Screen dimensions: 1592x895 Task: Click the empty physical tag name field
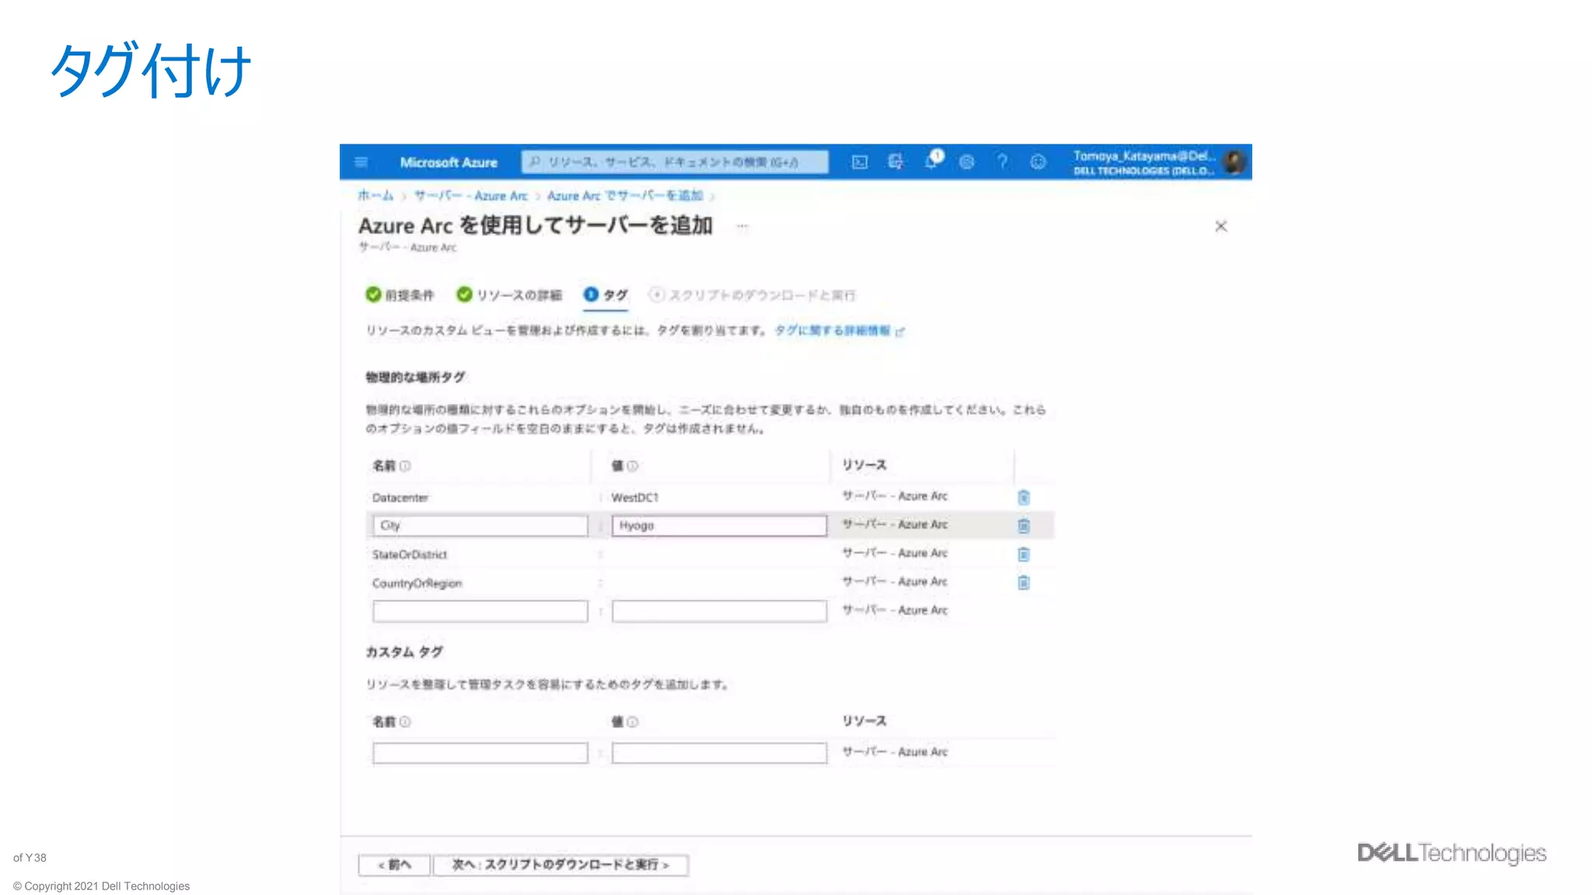[x=480, y=611]
